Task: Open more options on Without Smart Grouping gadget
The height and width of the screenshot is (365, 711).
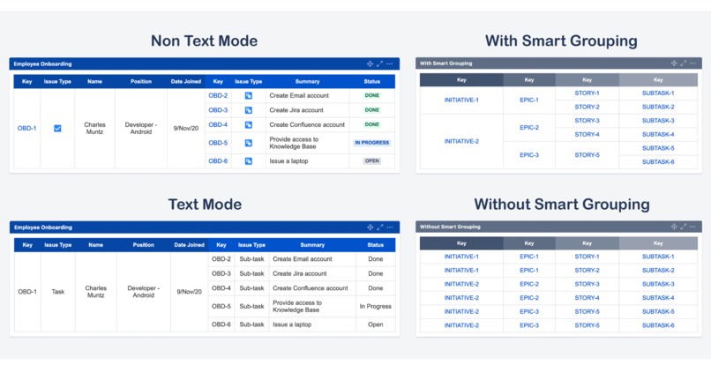Action: tap(692, 227)
